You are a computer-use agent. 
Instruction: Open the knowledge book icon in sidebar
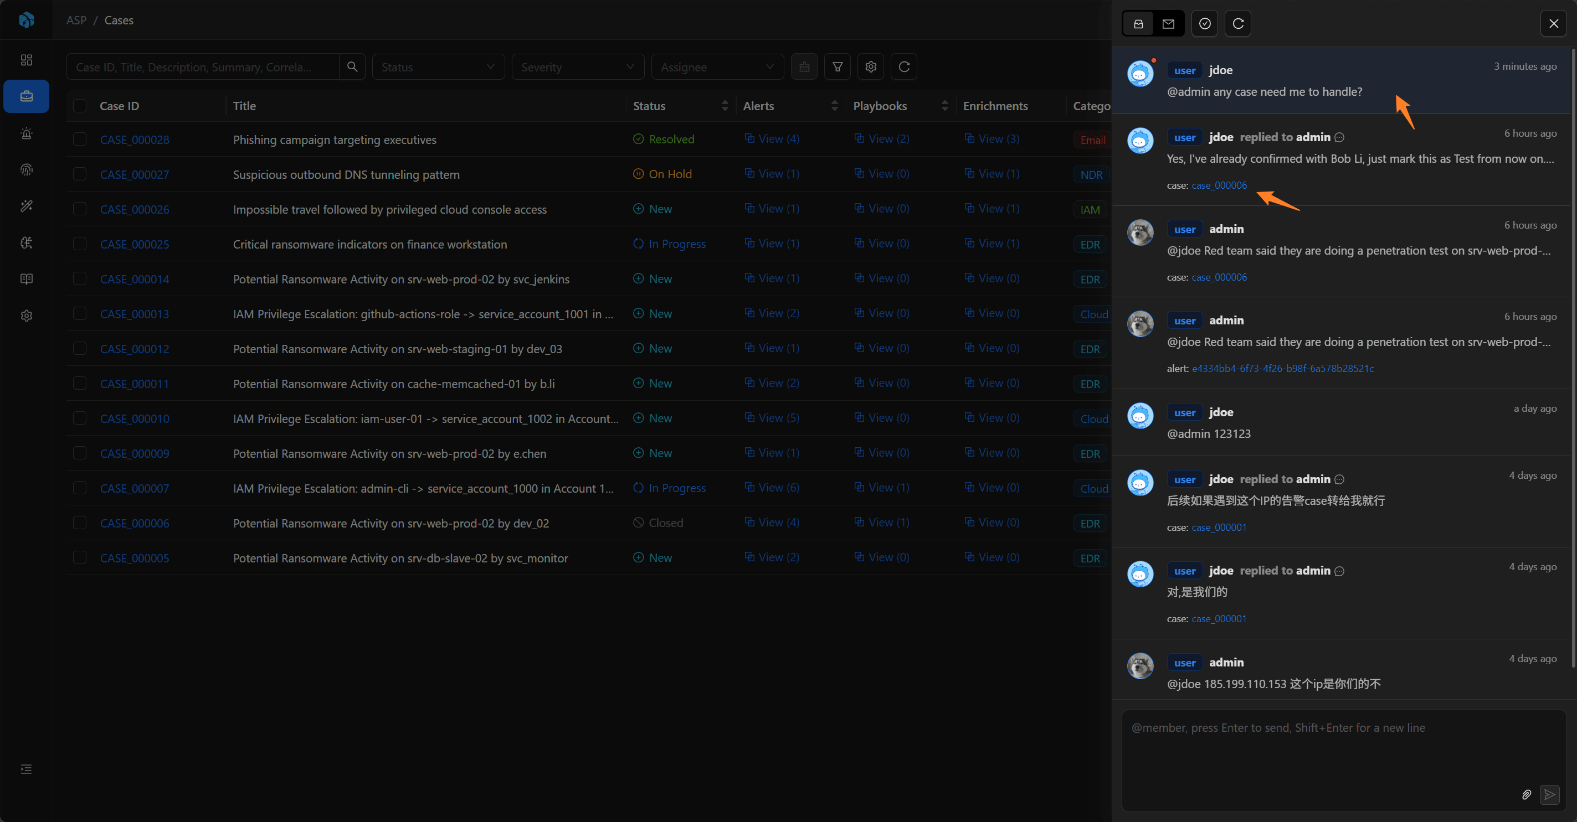click(x=27, y=279)
